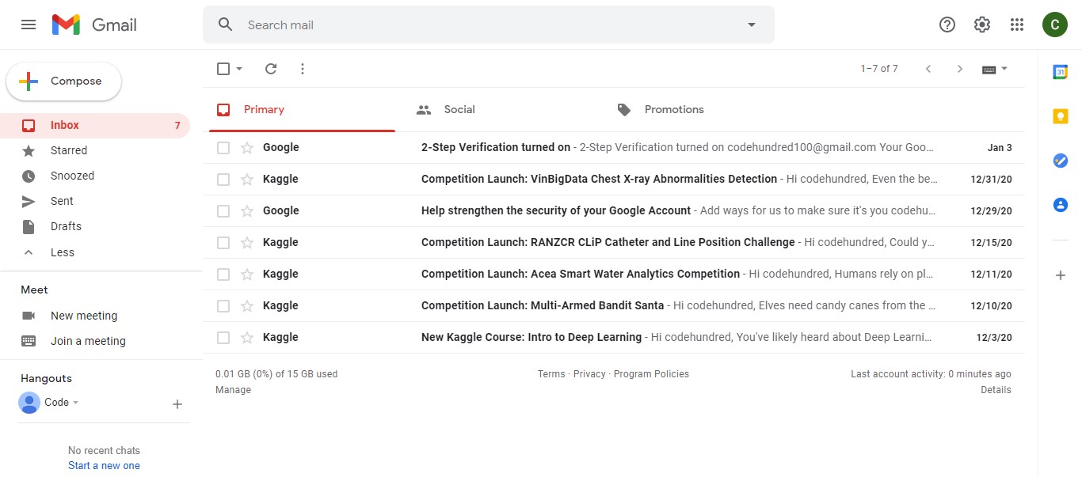Switch to the Promotions tab
The height and width of the screenshot is (477, 1082).
coord(673,110)
